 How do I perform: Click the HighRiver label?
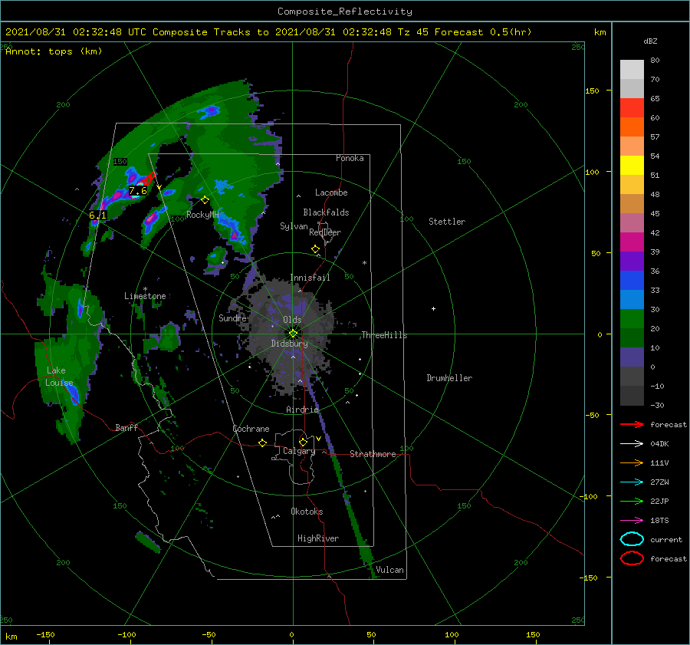pyautogui.click(x=318, y=538)
